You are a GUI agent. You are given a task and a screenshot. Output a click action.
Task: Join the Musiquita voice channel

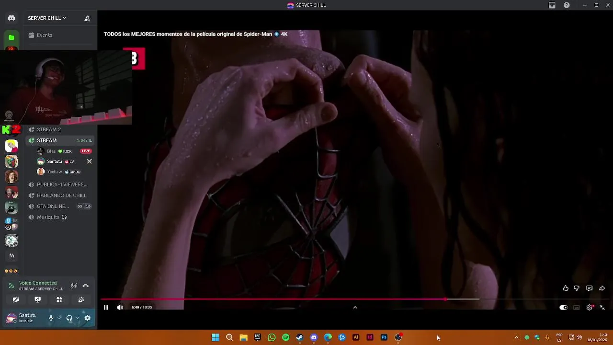coord(60,218)
